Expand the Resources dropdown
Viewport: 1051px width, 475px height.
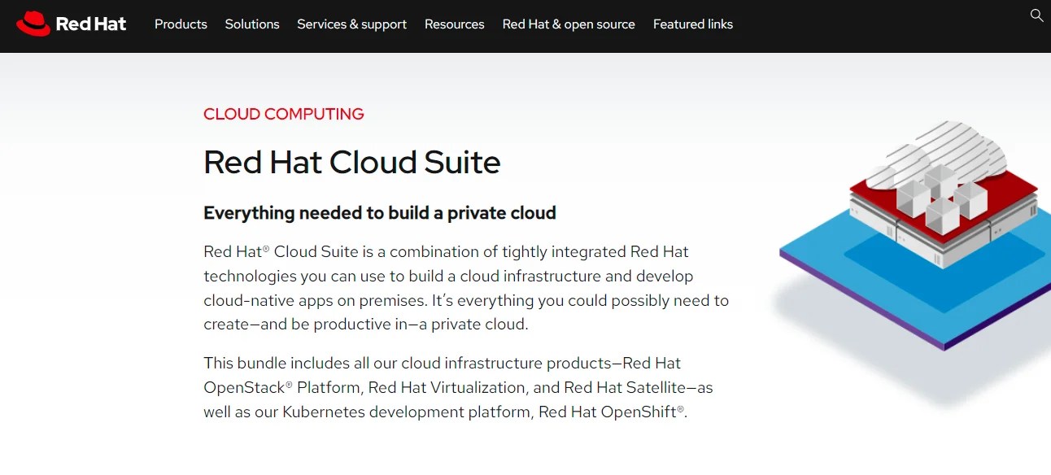click(x=454, y=24)
